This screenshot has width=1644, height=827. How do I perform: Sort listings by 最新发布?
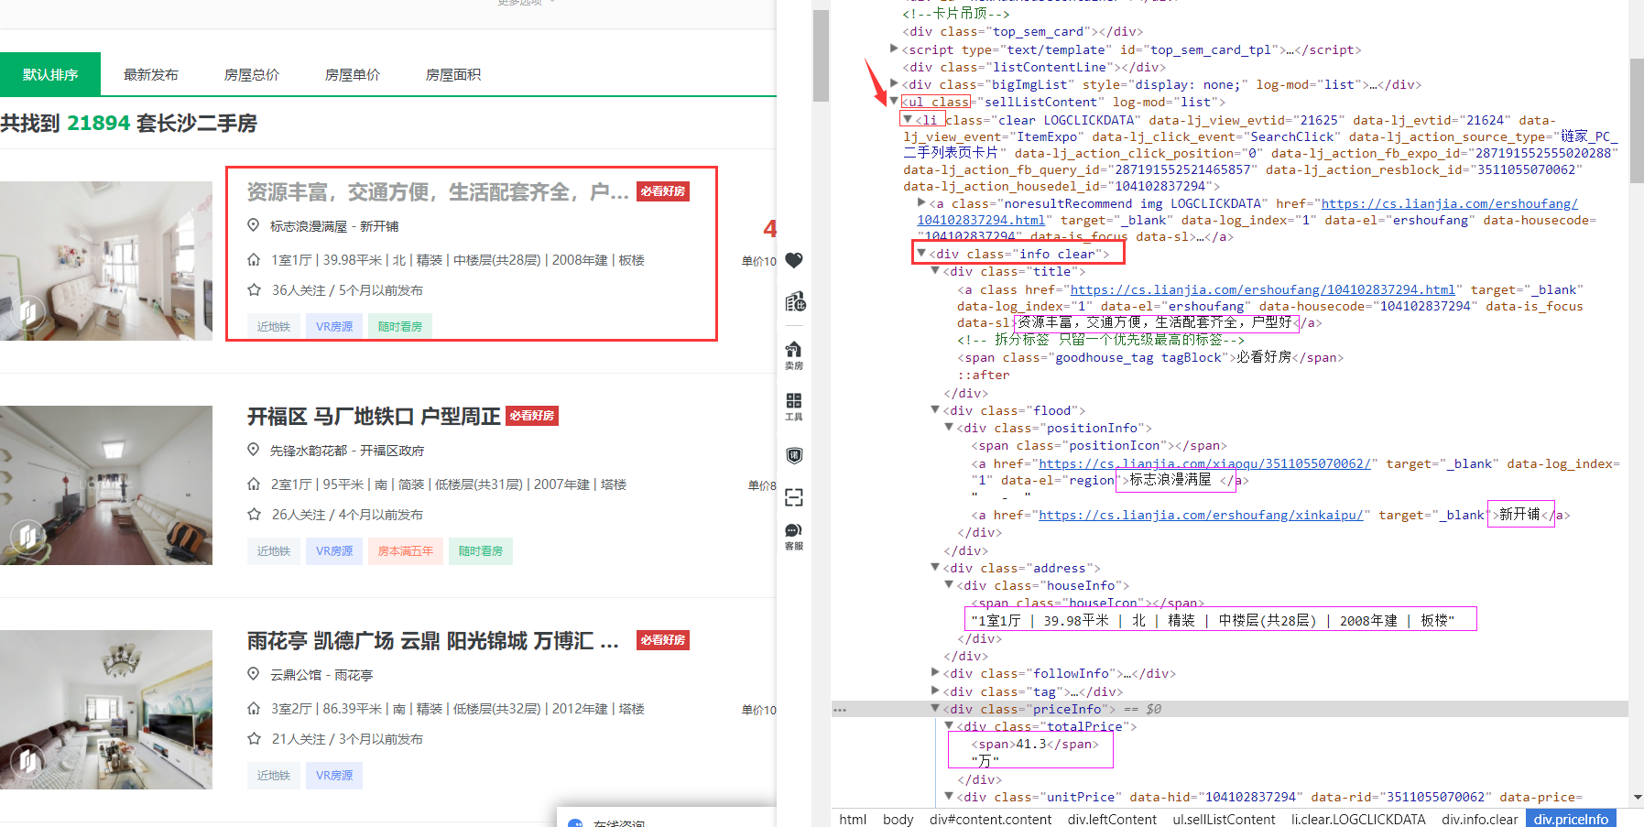[x=151, y=74]
